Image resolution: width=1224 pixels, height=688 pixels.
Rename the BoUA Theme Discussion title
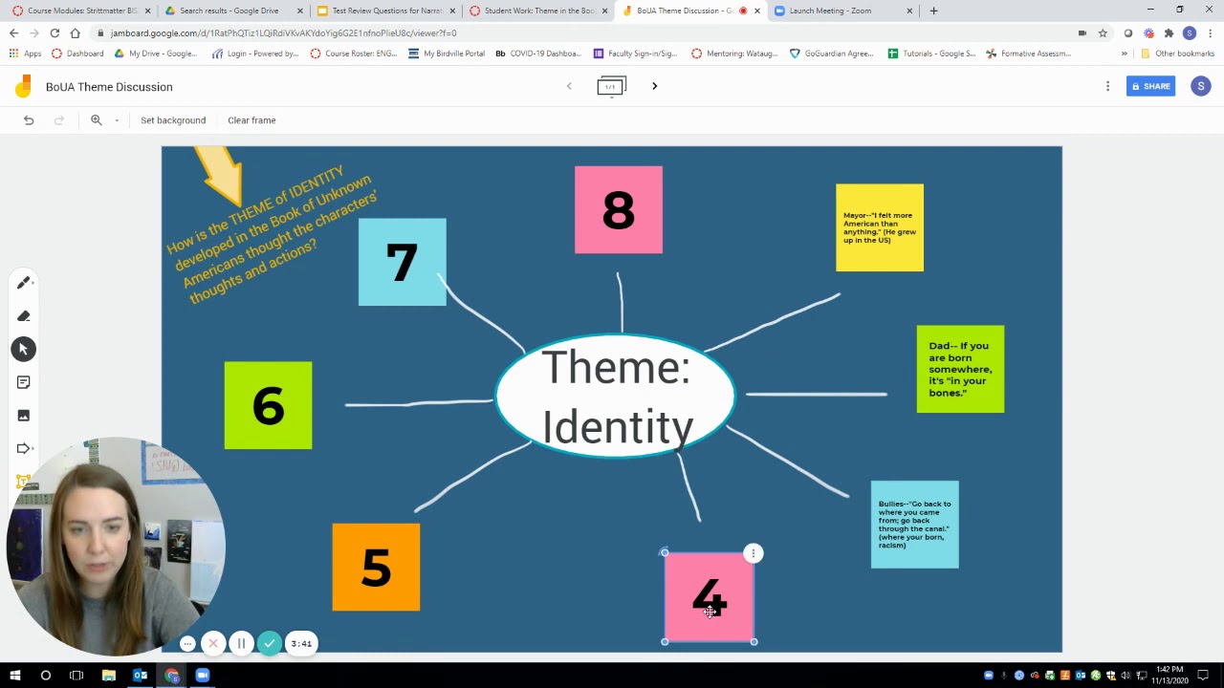click(x=109, y=87)
